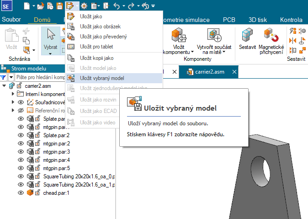Expand the Interní komponenty folder
The image size is (308, 219).
[13, 94]
